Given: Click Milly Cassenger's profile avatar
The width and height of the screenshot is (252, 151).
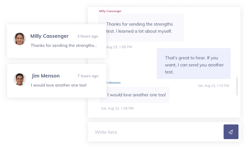Looking at the screenshot, I should click(x=20, y=39).
